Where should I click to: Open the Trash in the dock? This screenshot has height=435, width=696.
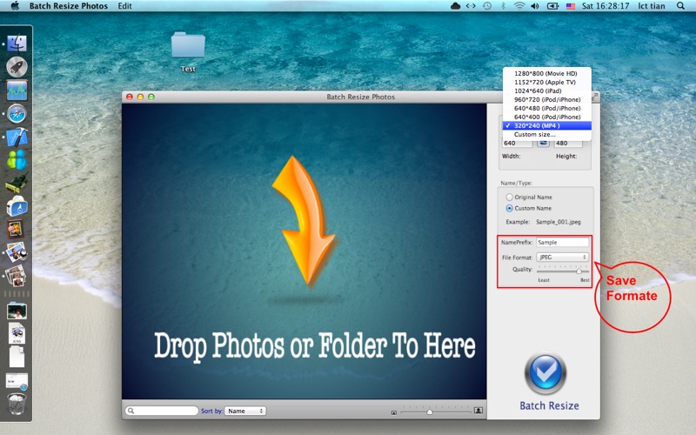pyautogui.click(x=17, y=404)
